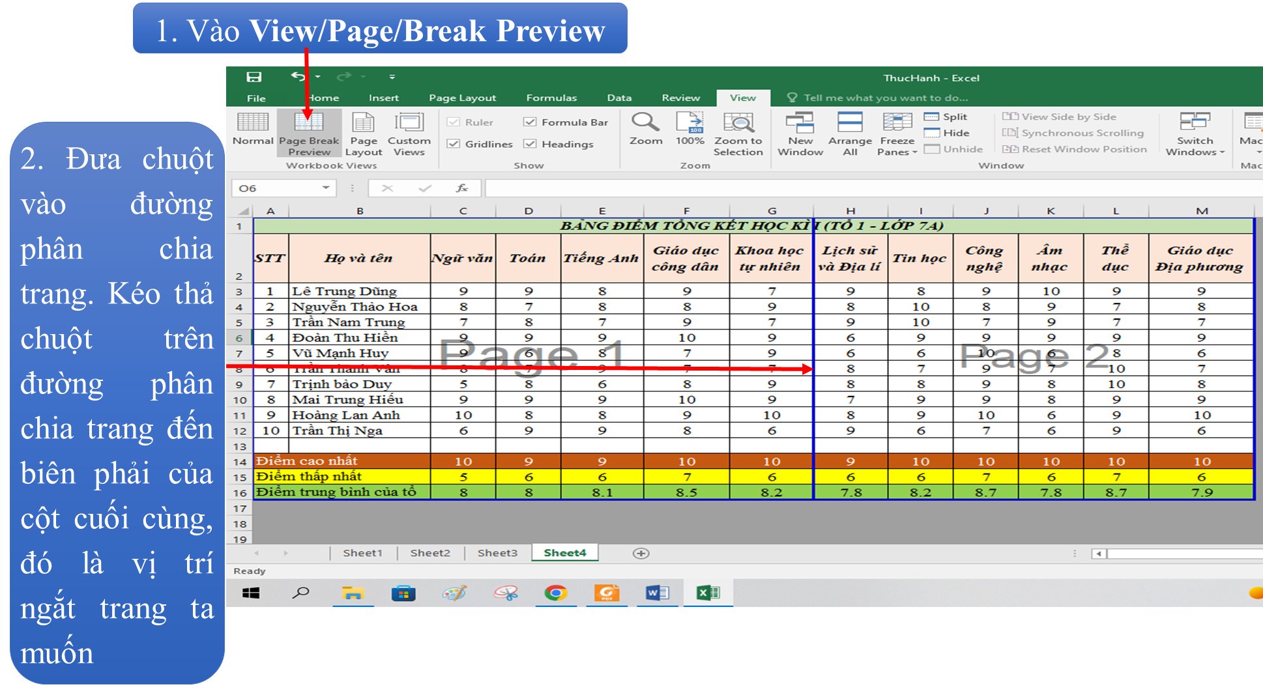Open the Review tab

tap(681, 98)
